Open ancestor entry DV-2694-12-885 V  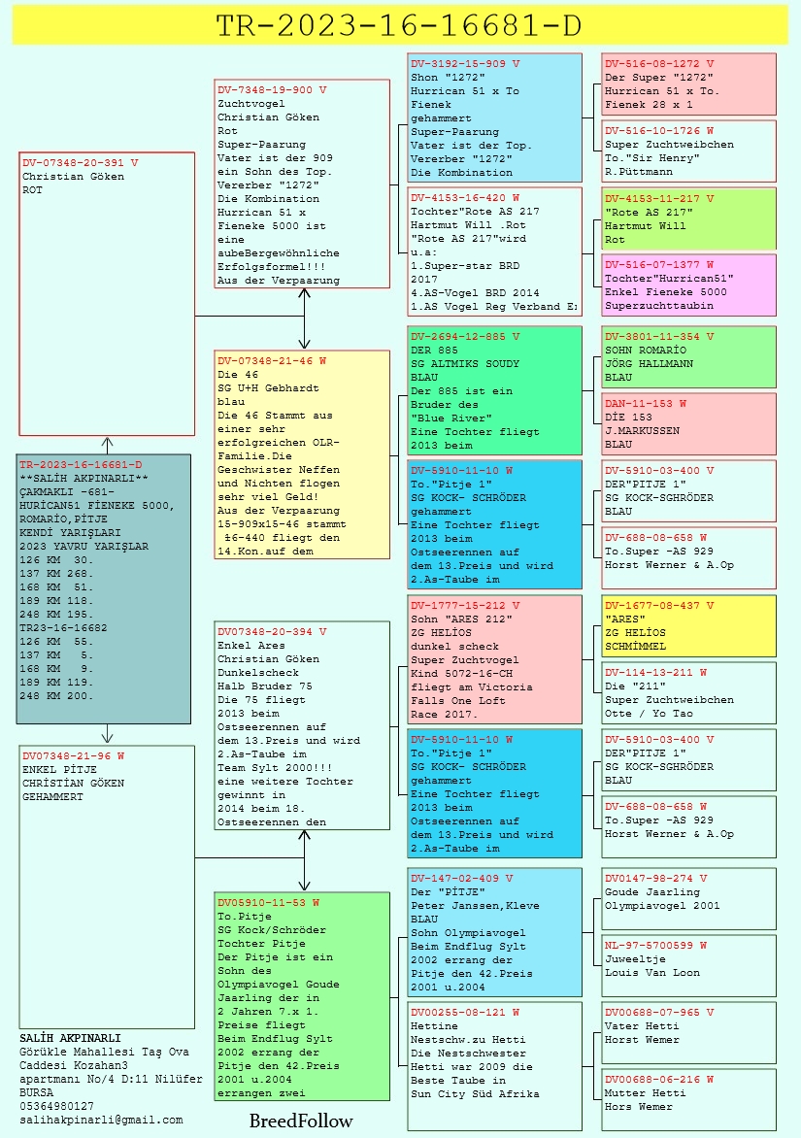pyautogui.click(x=465, y=337)
